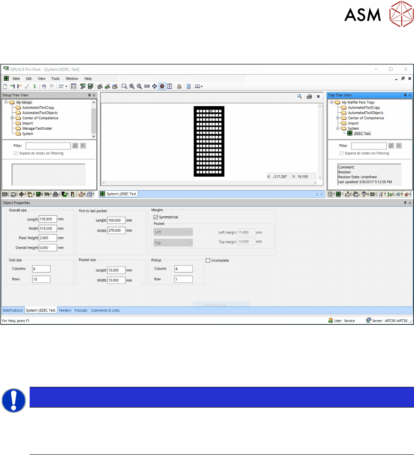Click the nozzle 'N' tab icon below Tray Tree
This screenshot has width=414, height=455.
tap(365, 194)
